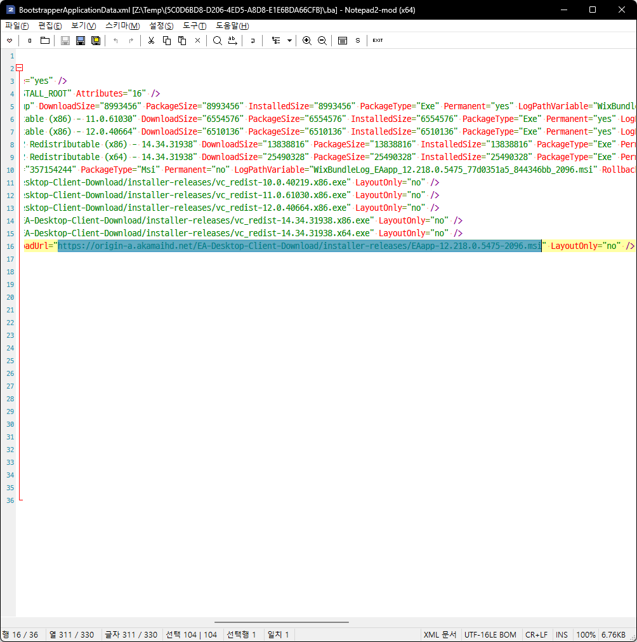The width and height of the screenshot is (637, 642).
Task: Toggle INS insert mode in status bar
Action: (x=561, y=634)
